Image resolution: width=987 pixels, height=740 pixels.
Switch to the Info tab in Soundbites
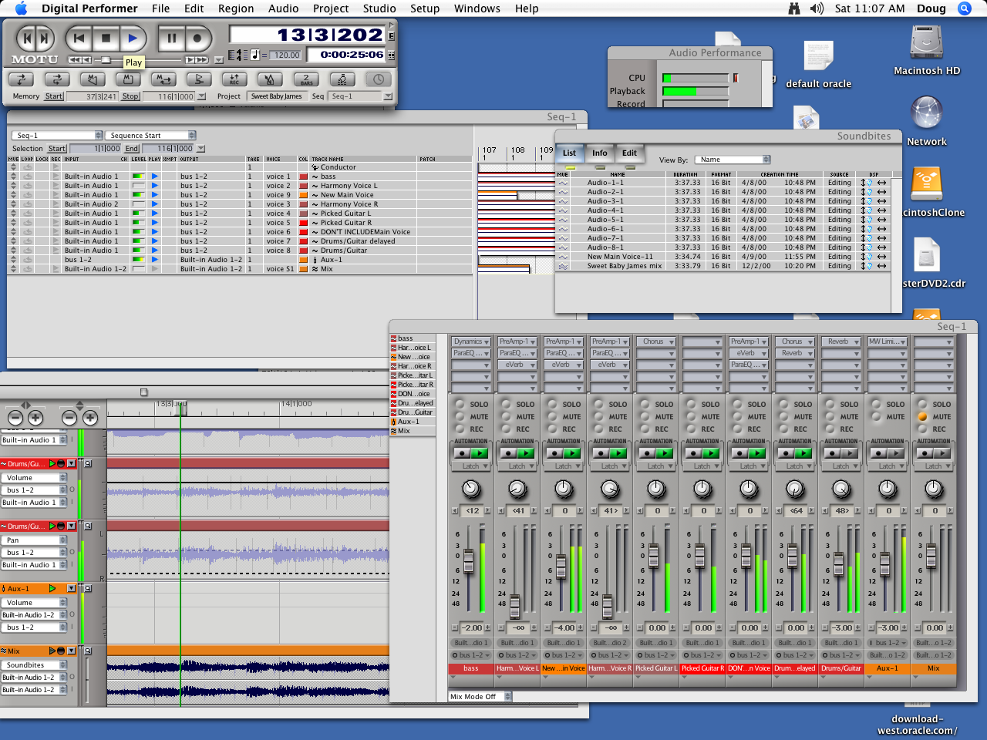[x=599, y=153]
